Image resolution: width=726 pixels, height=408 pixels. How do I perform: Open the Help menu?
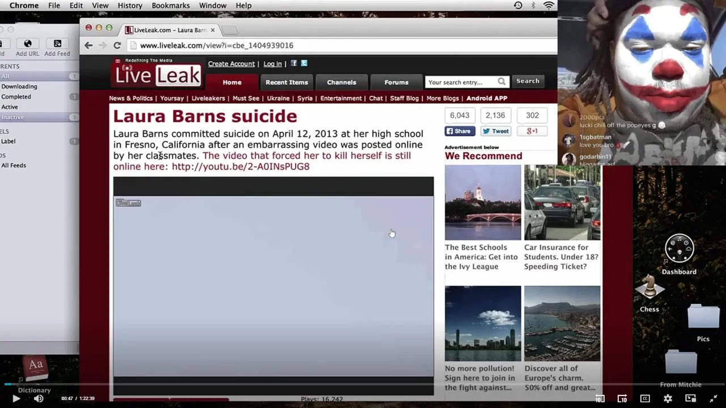[243, 6]
